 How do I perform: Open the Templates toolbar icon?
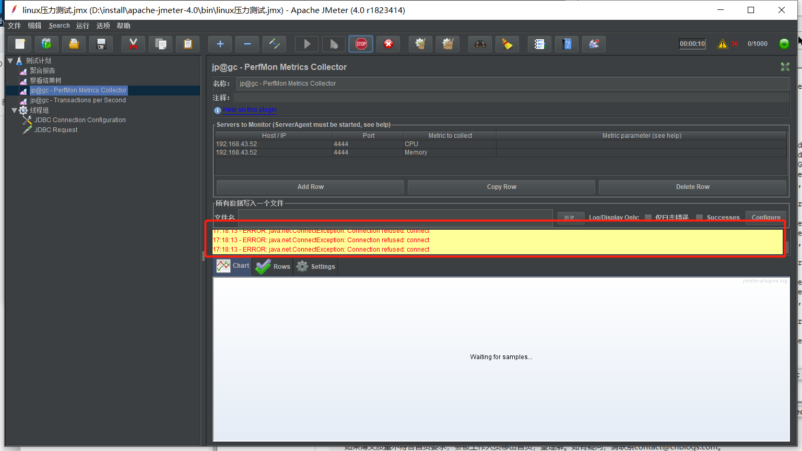47,44
